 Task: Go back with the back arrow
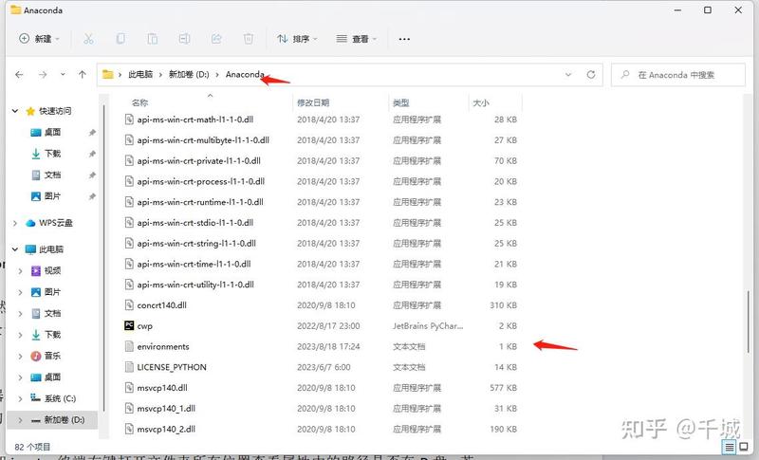point(19,75)
